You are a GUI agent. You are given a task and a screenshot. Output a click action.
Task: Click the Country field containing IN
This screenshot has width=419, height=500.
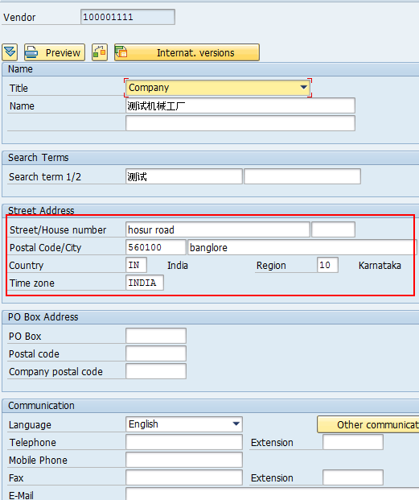pyautogui.click(x=136, y=265)
